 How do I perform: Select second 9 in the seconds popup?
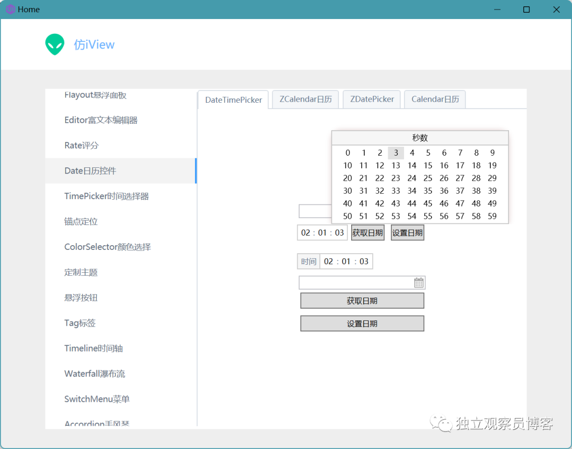492,153
